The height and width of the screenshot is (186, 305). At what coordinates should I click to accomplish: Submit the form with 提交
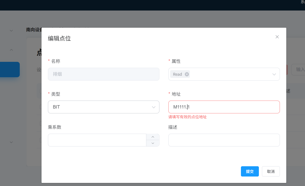pos(250,171)
